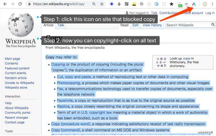Open the user Talk link at top
Viewport: 216px width, 136px height.
coord(154,13)
